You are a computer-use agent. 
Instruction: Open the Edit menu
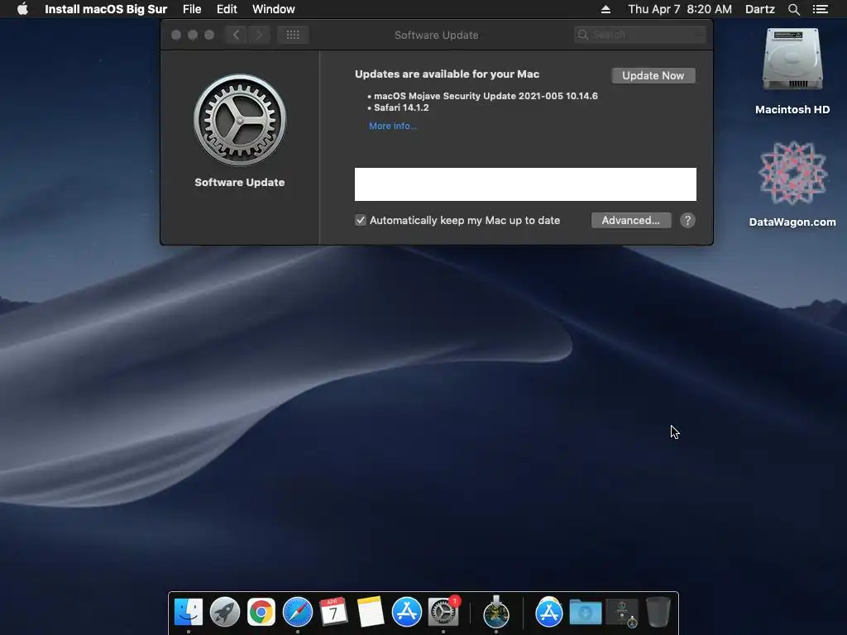[x=227, y=9]
